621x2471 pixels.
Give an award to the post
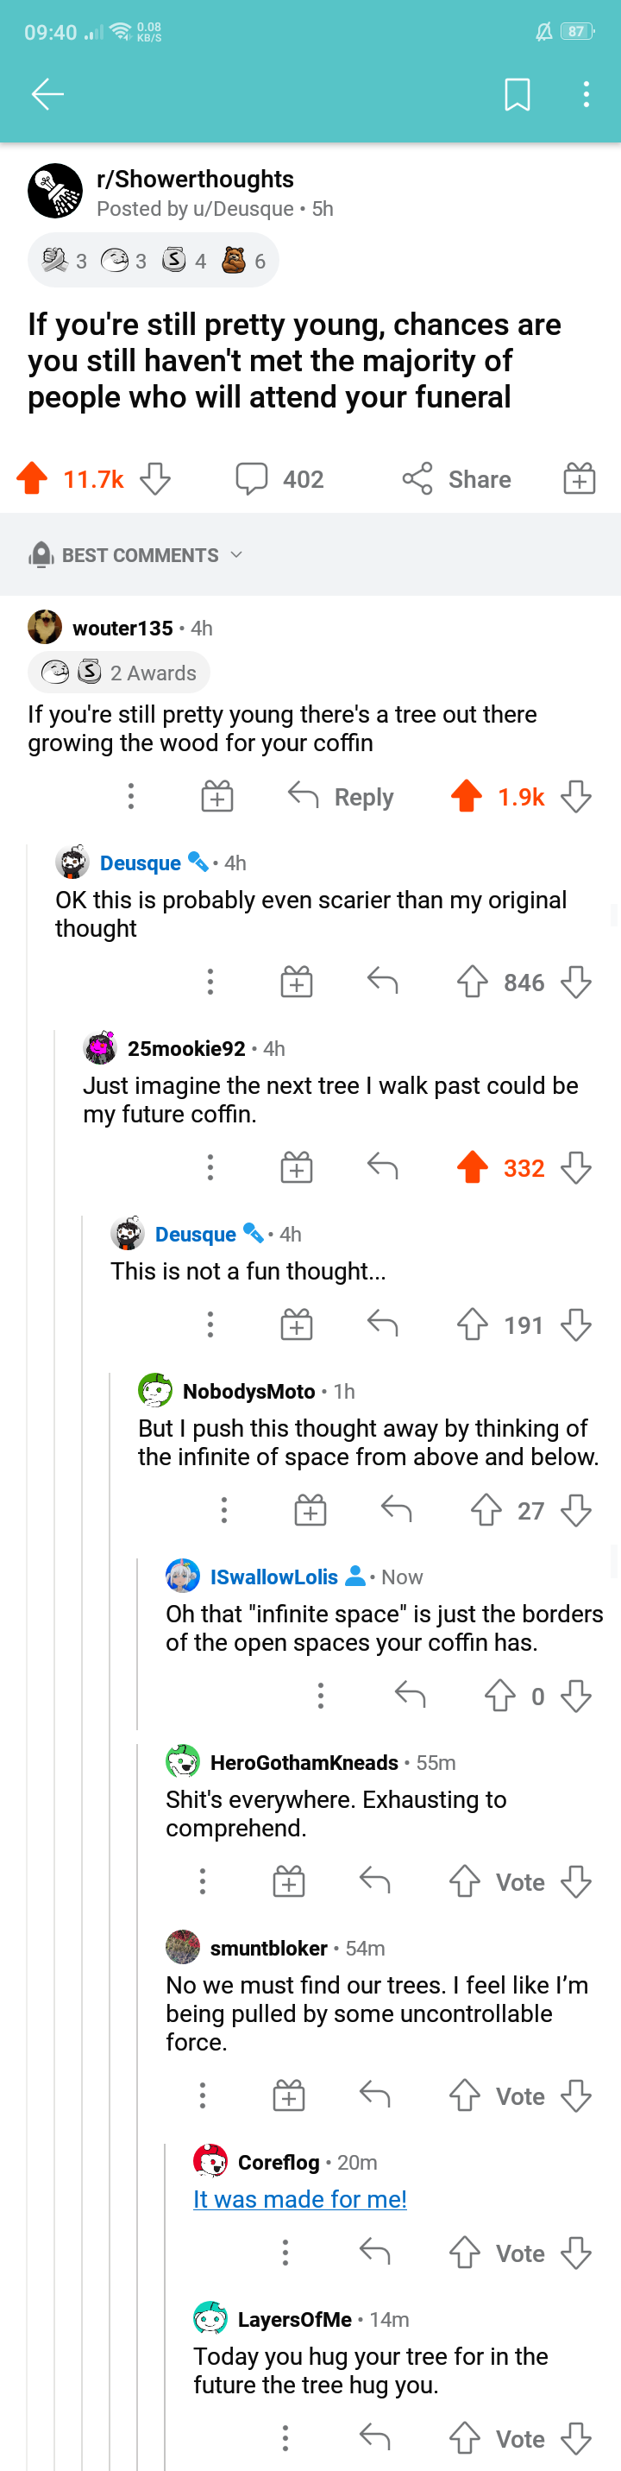[x=579, y=477]
